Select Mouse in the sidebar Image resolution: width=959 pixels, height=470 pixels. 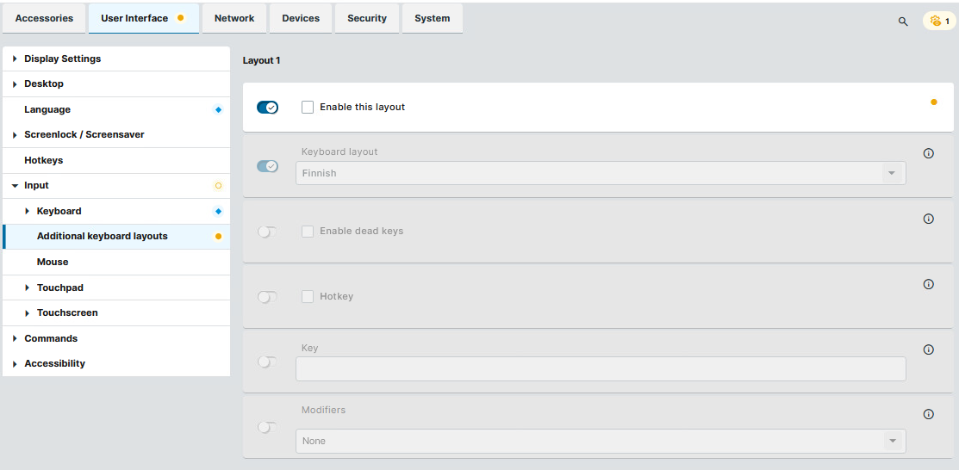pyautogui.click(x=53, y=262)
